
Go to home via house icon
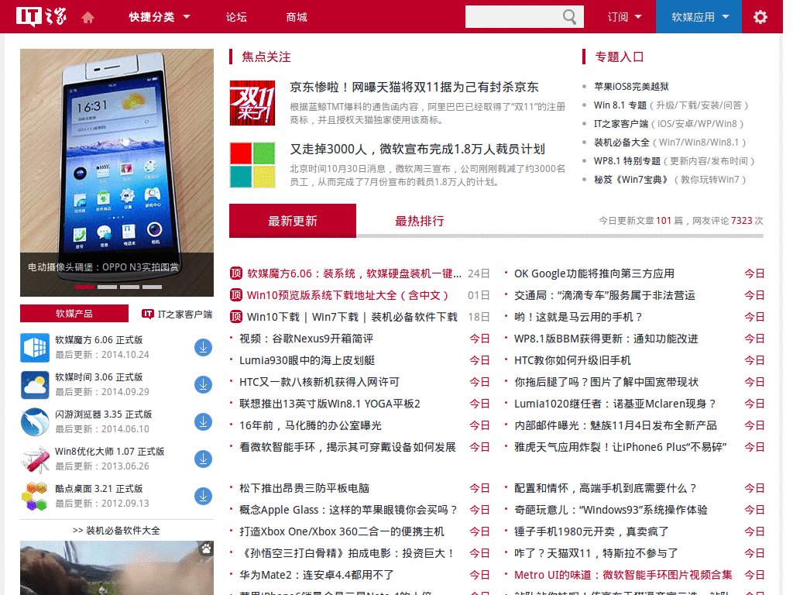[x=88, y=17]
